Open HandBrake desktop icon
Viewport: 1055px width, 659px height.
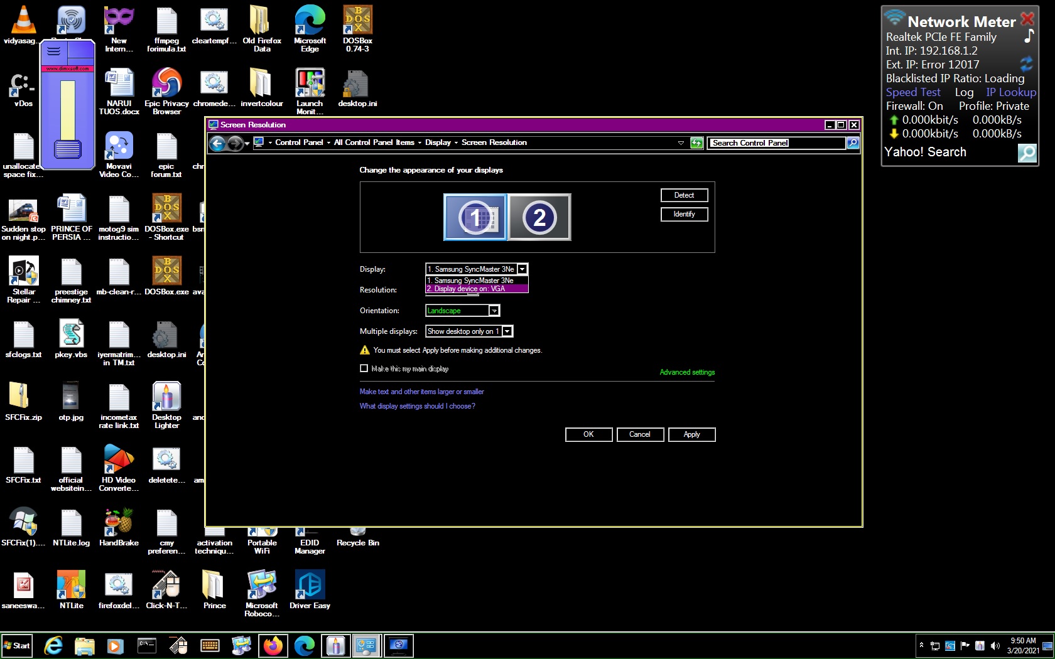pos(119,528)
